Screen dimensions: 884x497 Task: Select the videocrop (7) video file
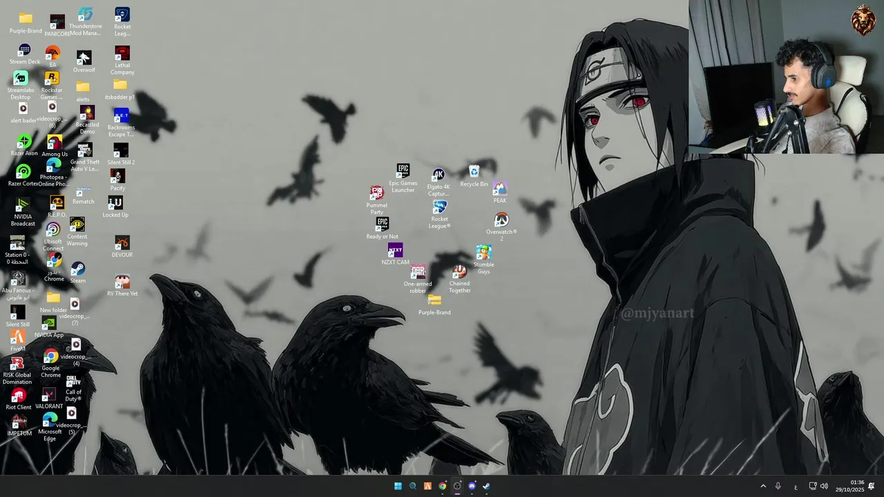tap(75, 313)
